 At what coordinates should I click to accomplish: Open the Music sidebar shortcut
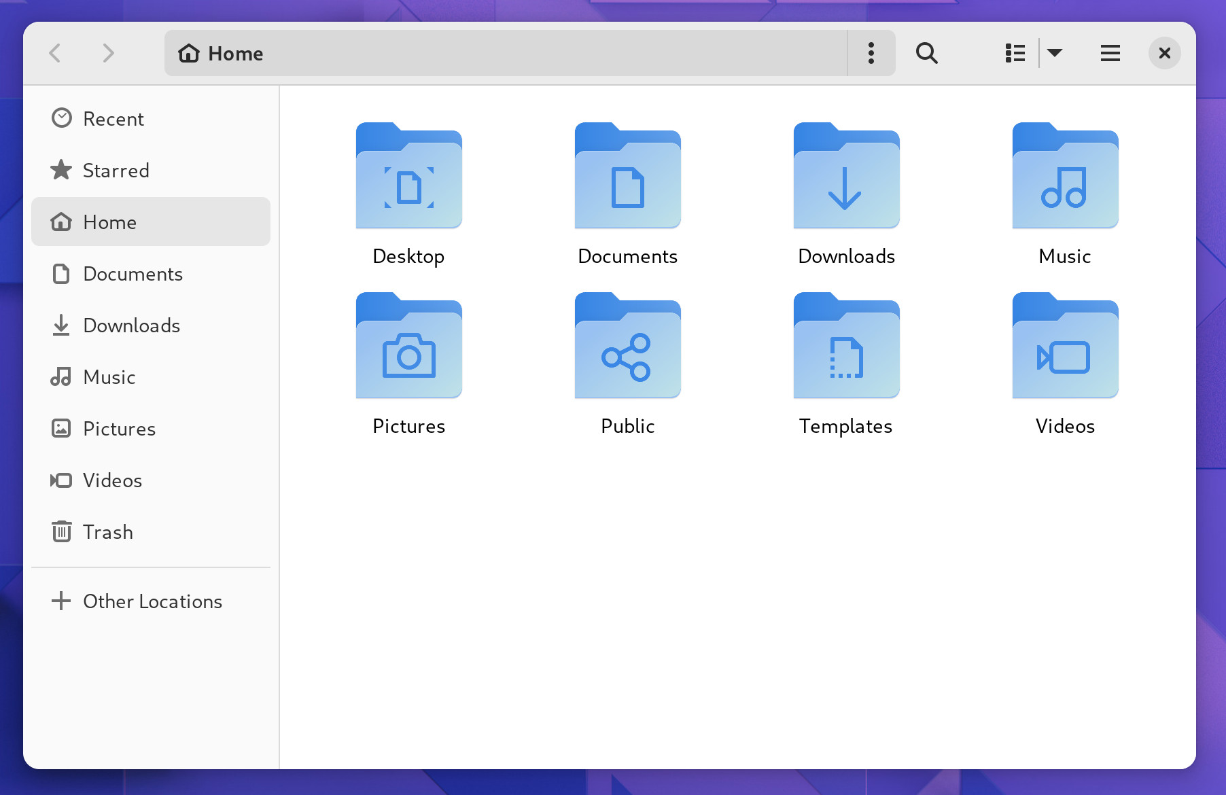coord(109,377)
